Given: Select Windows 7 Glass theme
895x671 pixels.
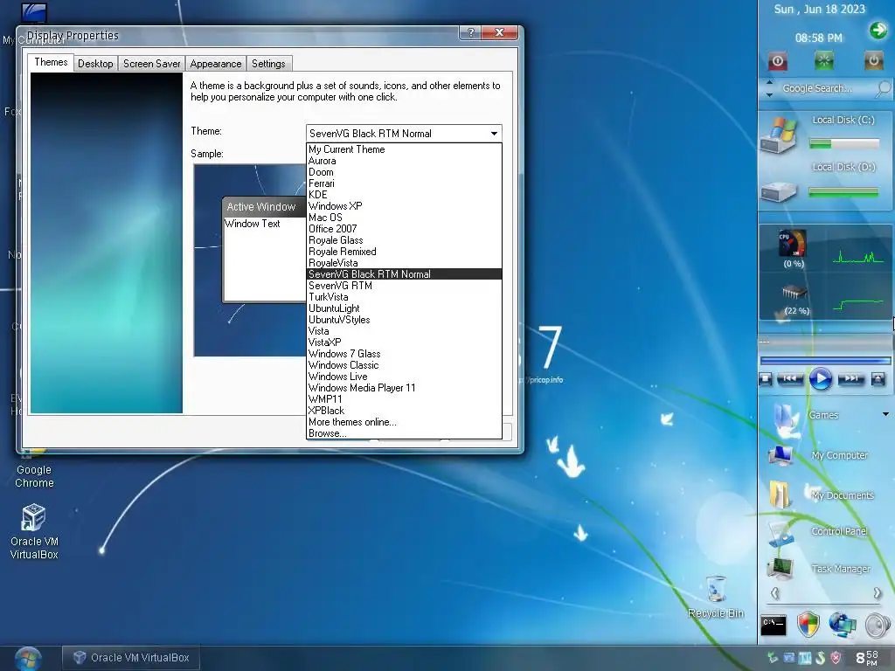Looking at the screenshot, I should tap(405, 354).
